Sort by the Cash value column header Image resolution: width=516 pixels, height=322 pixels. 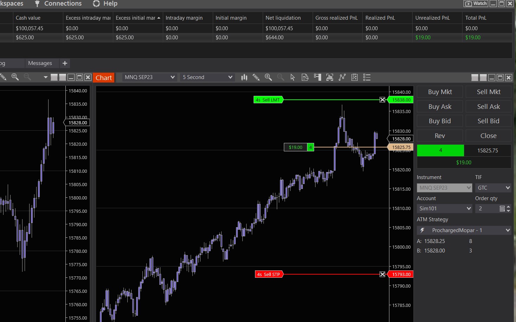(38, 18)
